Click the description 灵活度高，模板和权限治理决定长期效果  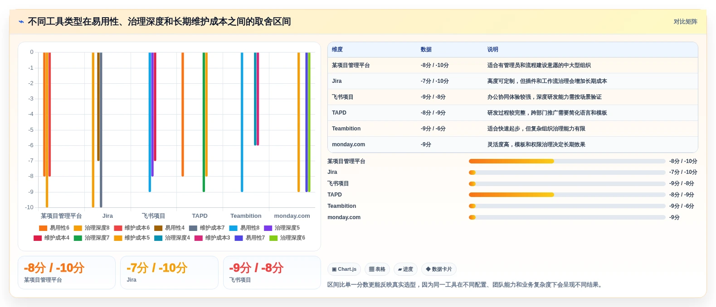pyautogui.click(x=536, y=145)
